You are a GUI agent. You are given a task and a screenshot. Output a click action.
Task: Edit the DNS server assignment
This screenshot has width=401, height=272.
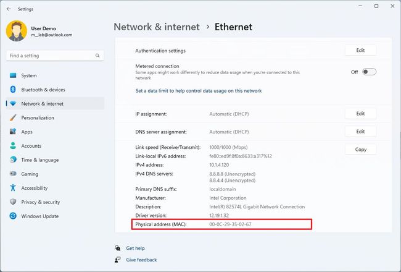point(360,131)
